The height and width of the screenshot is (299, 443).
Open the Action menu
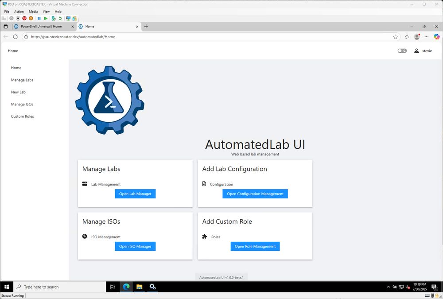[19, 12]
